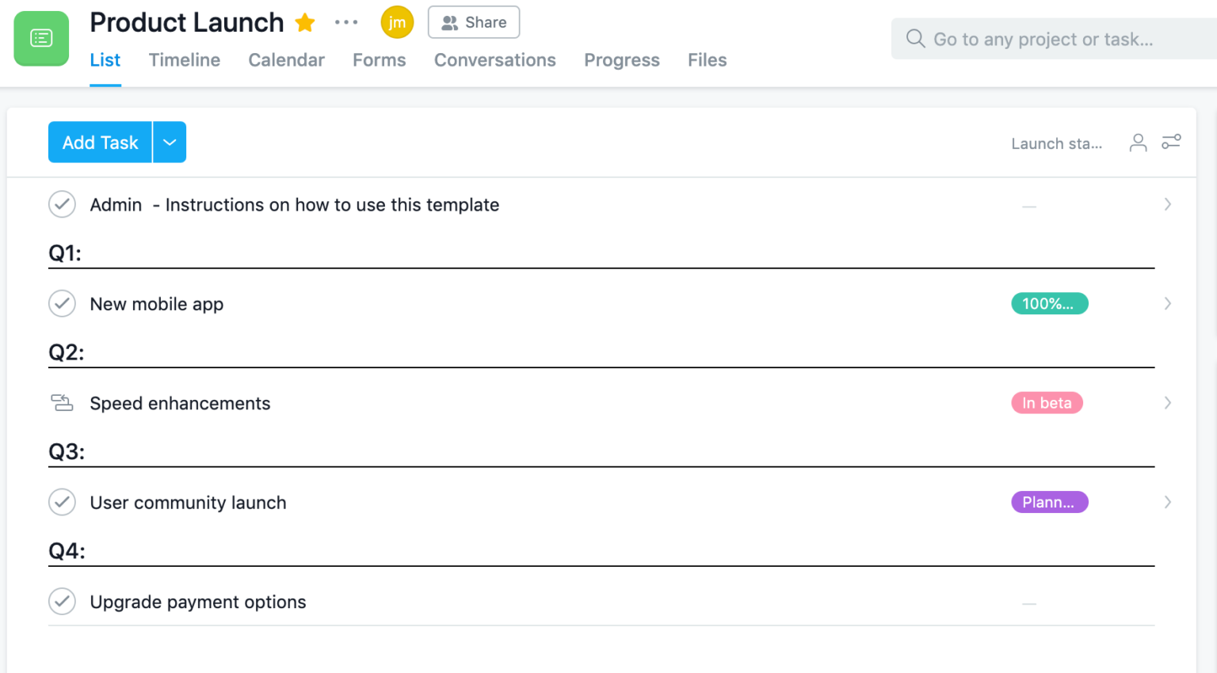Image resolution: width=1217 pixels, height=673 pixels.
Task: Unstar the Product Launch project
Action: (304, 22)
